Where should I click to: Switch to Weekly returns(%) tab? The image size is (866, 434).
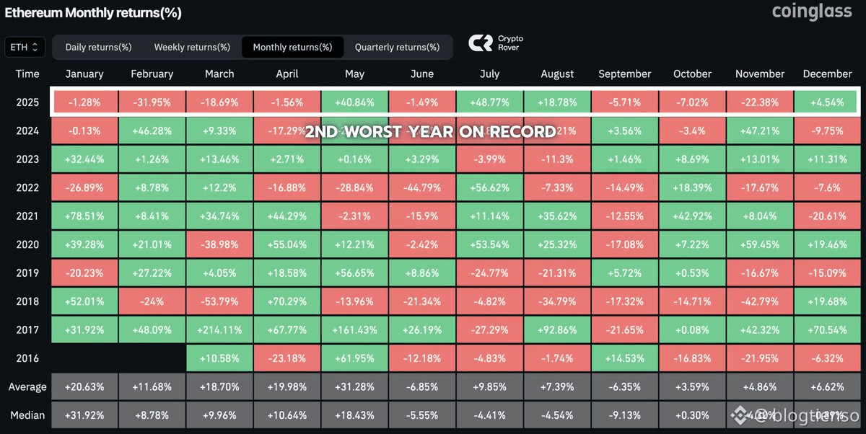(x=192, y=47)
